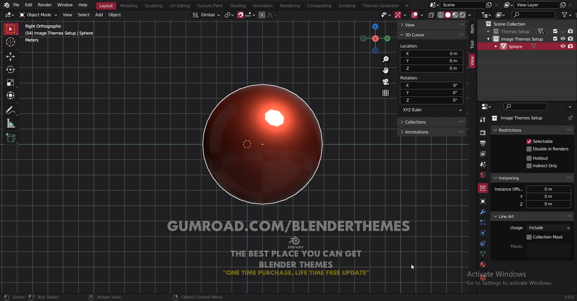Hide the Sphere object in viewport
The height and width of the screenshot is (301, 577).
[563, 47]
